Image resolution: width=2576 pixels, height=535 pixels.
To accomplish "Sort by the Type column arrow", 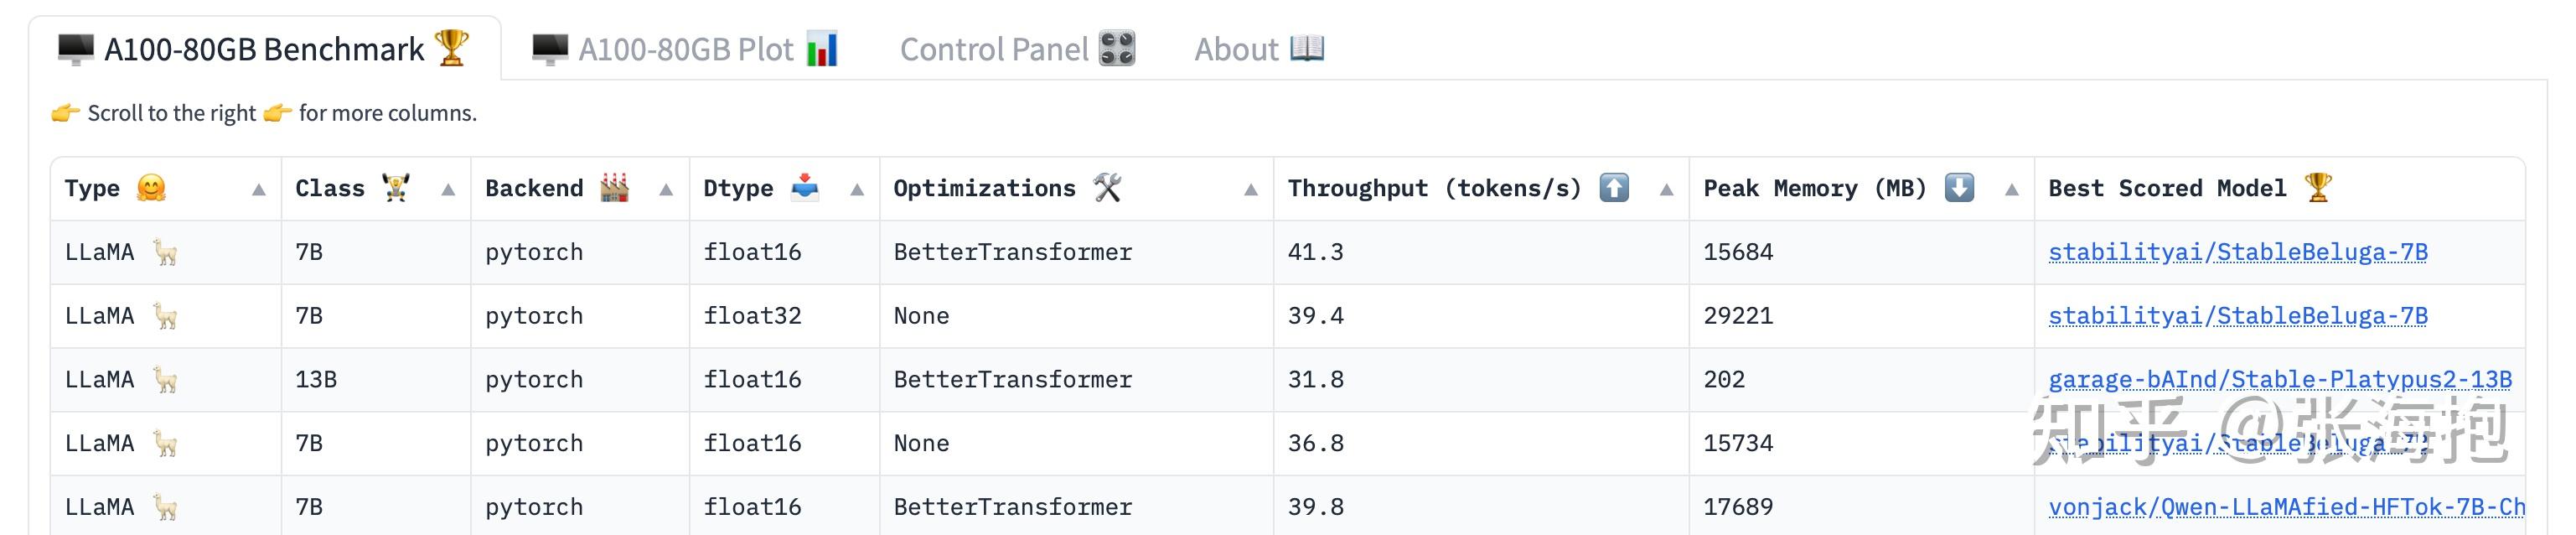I will (259, 190).
